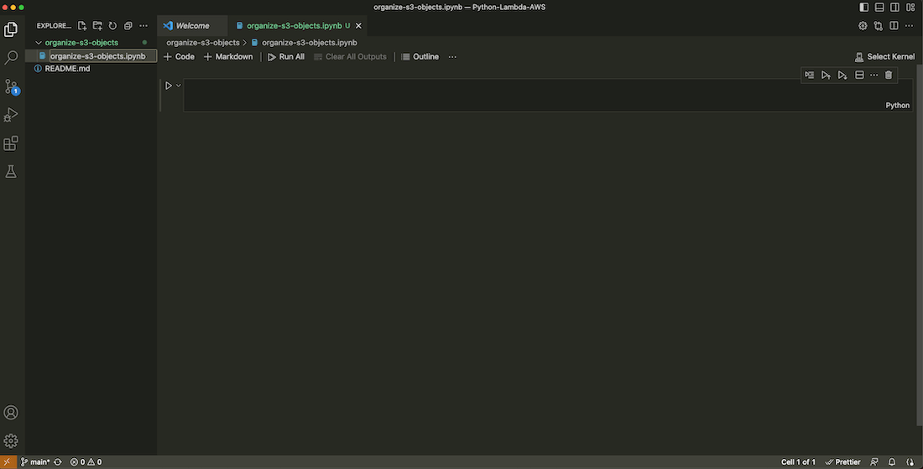Screen dimensions: 923x469
Task: Open the run cell dropdown arrow
Action: coord(179,86)
